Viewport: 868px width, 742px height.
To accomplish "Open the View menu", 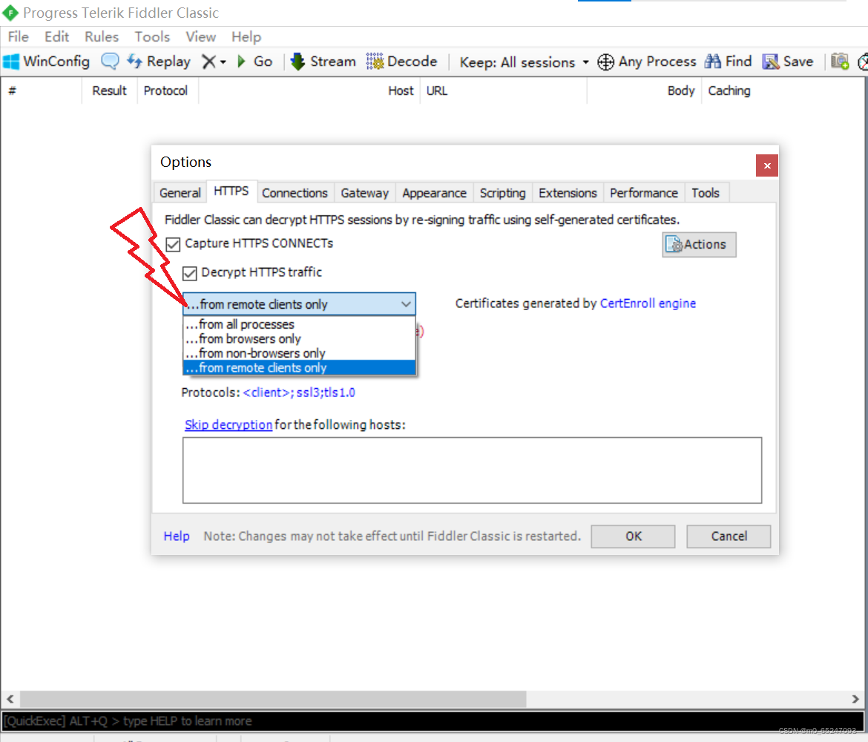I will (200, 36).
